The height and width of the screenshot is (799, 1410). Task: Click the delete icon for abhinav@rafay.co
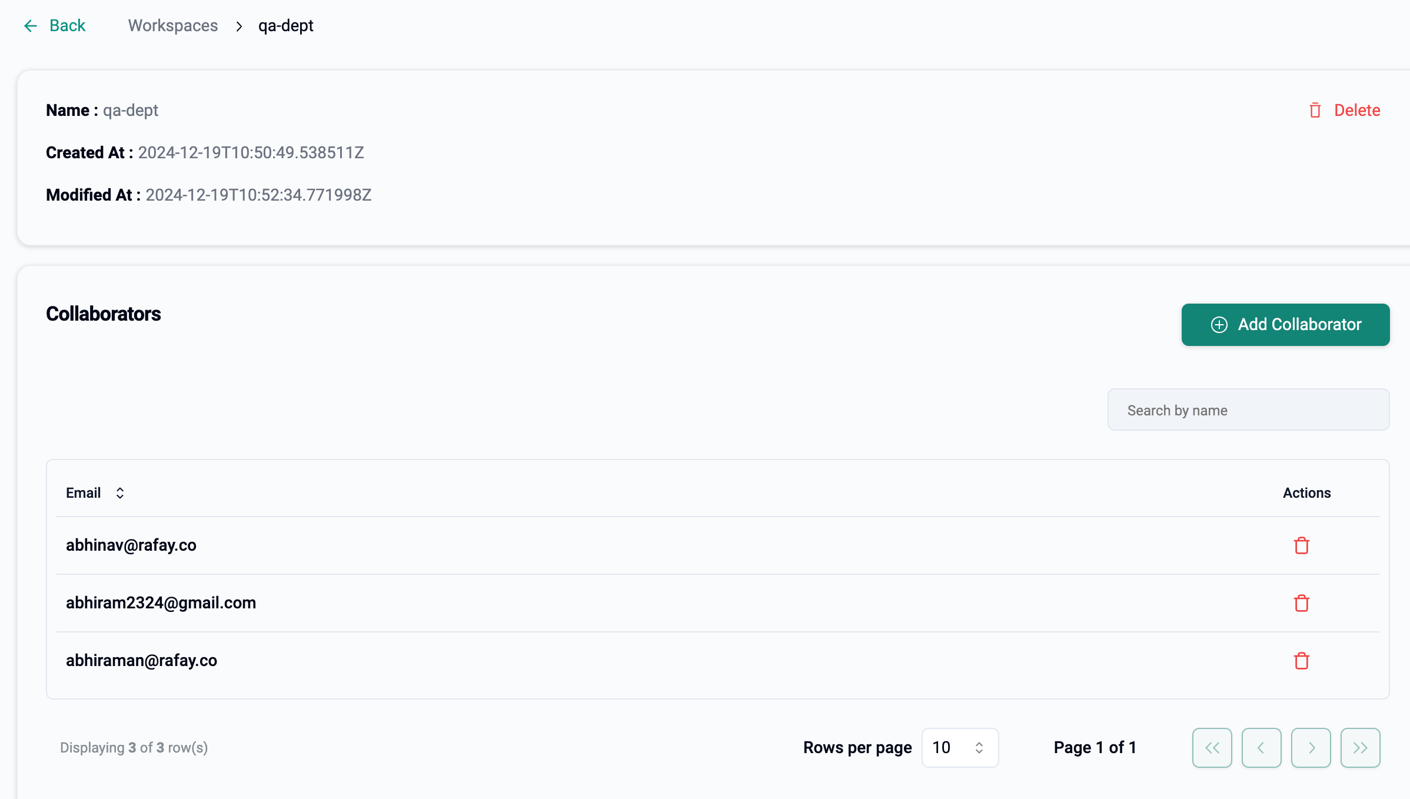(1302, 545)
